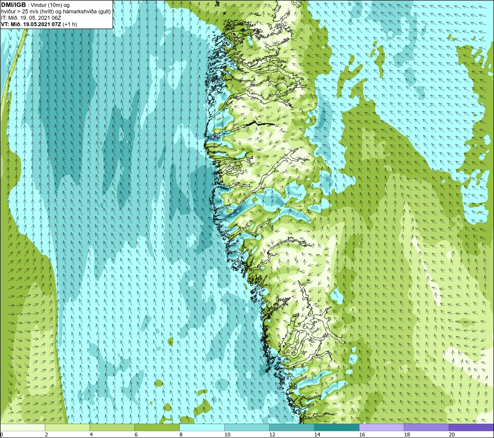The height and width of the screenshot is (438, 494).
Task: Click the "10" label on the wind scale
Action: click(227, 435)
